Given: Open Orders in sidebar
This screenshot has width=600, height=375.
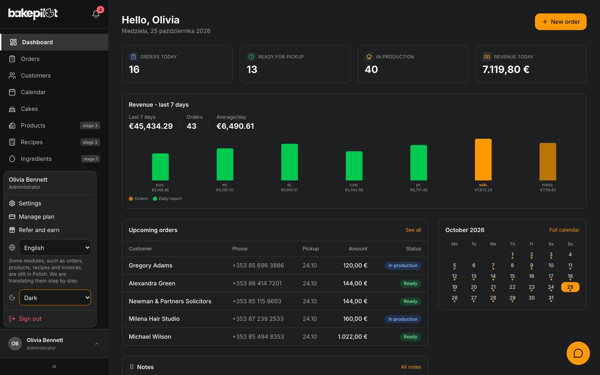Looking at the screenshot, I should click(x=54, y=59).
